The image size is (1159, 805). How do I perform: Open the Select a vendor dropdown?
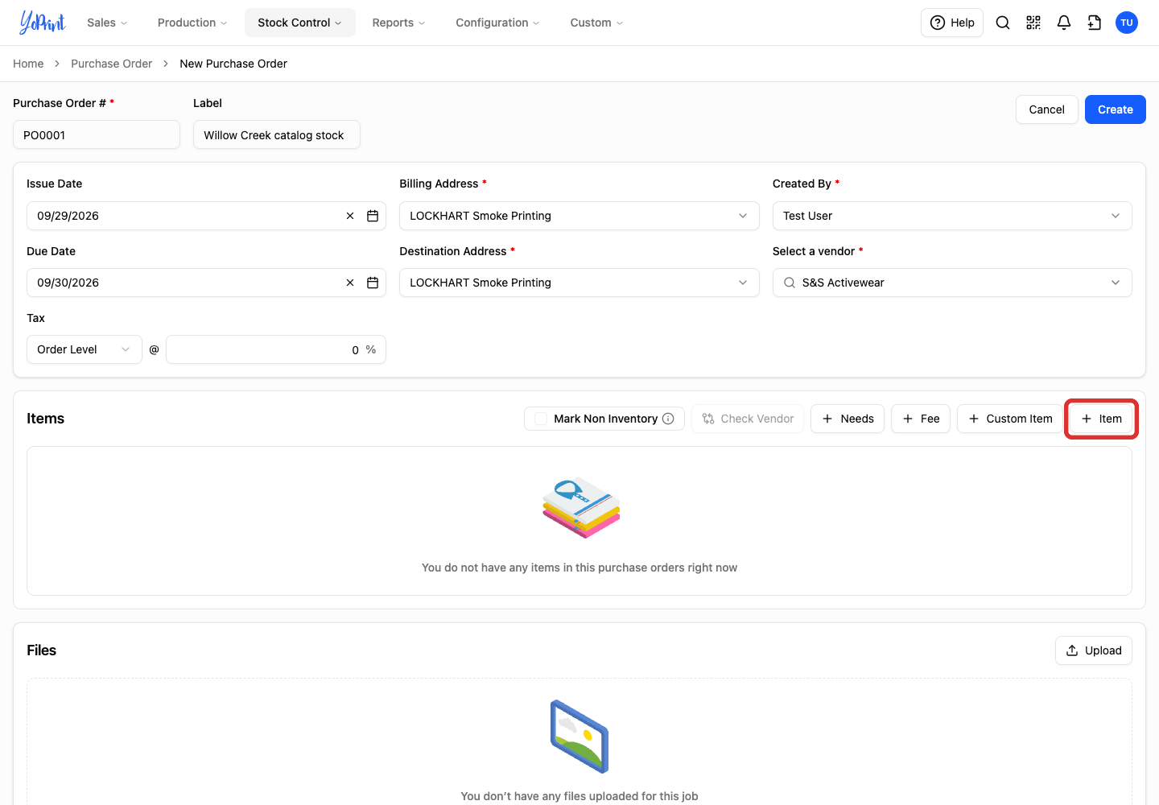coord(952,283)
